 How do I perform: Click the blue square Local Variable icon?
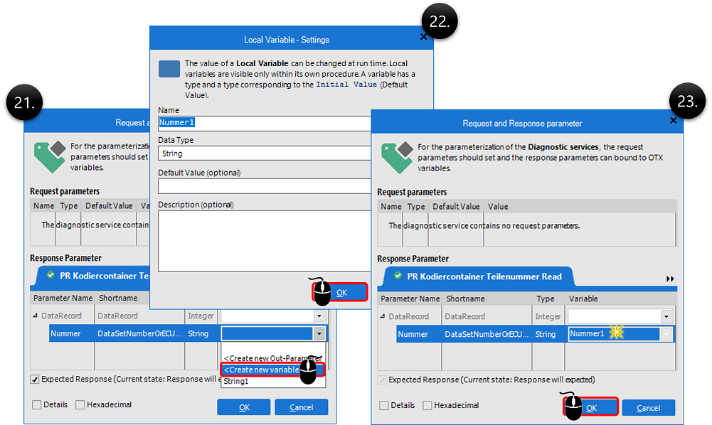point(169,69)
